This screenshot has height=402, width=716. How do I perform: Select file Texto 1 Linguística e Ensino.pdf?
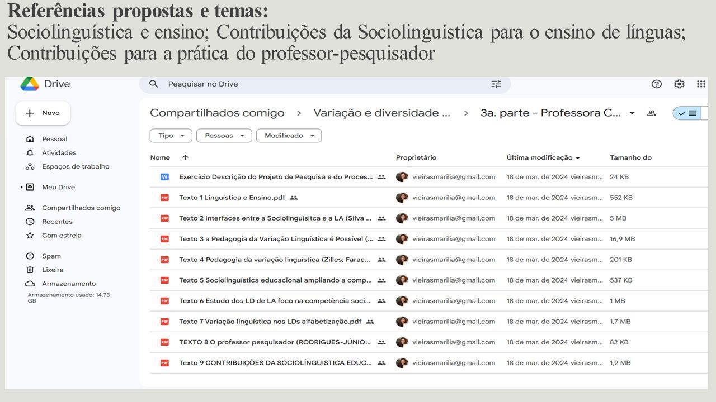pyautogui.click(x=232, y=198)
